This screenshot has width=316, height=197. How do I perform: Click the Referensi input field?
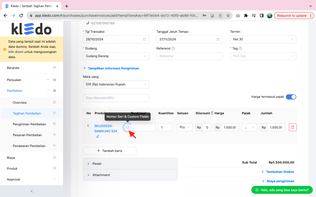tap(189, 56)
